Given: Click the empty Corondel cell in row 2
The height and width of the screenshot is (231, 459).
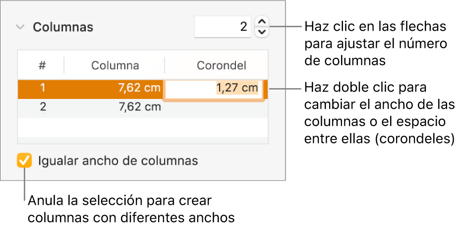Looking at the screenshot, I should tap(216, 108).
